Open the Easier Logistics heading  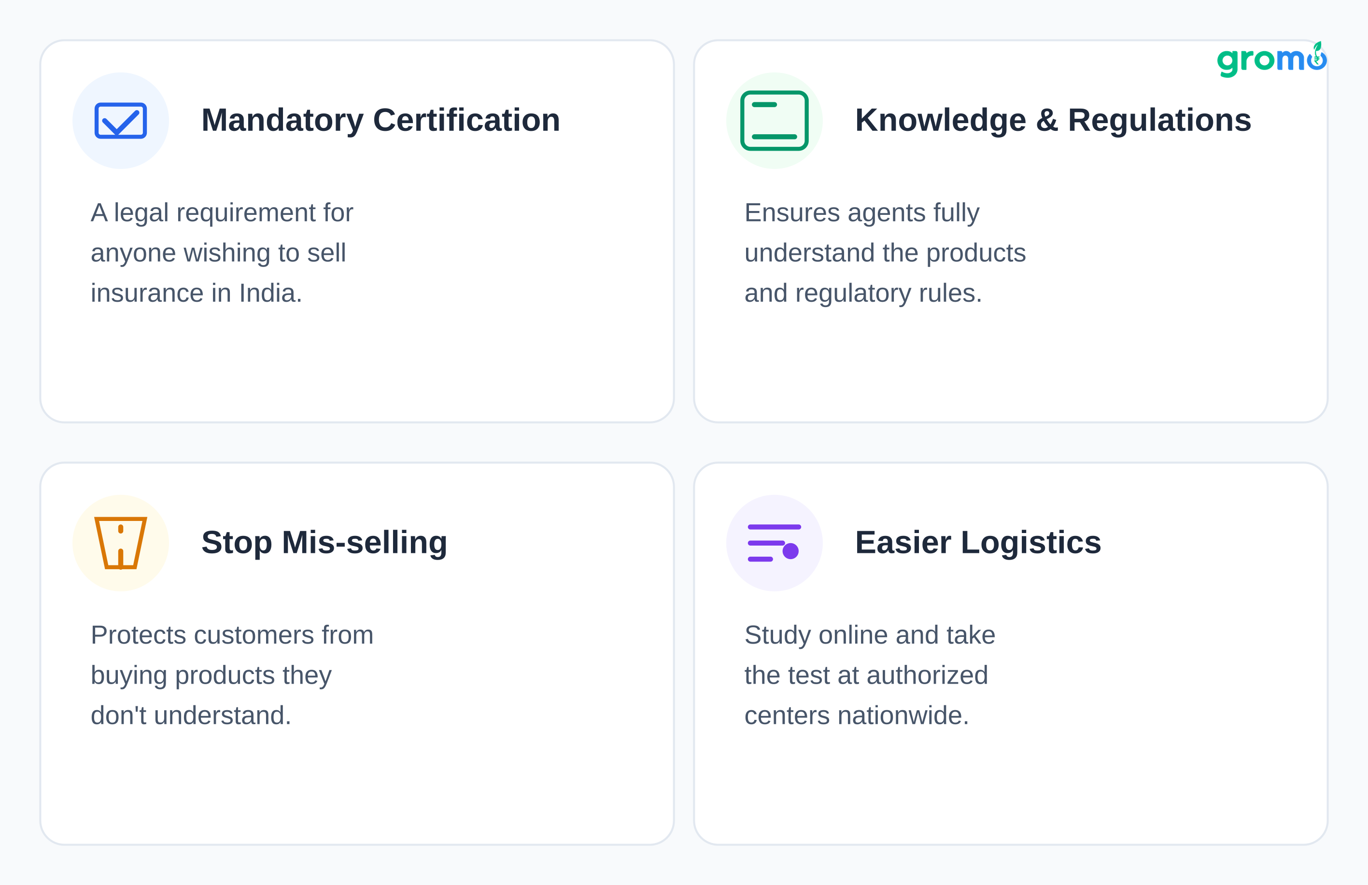tap(978, 543)
